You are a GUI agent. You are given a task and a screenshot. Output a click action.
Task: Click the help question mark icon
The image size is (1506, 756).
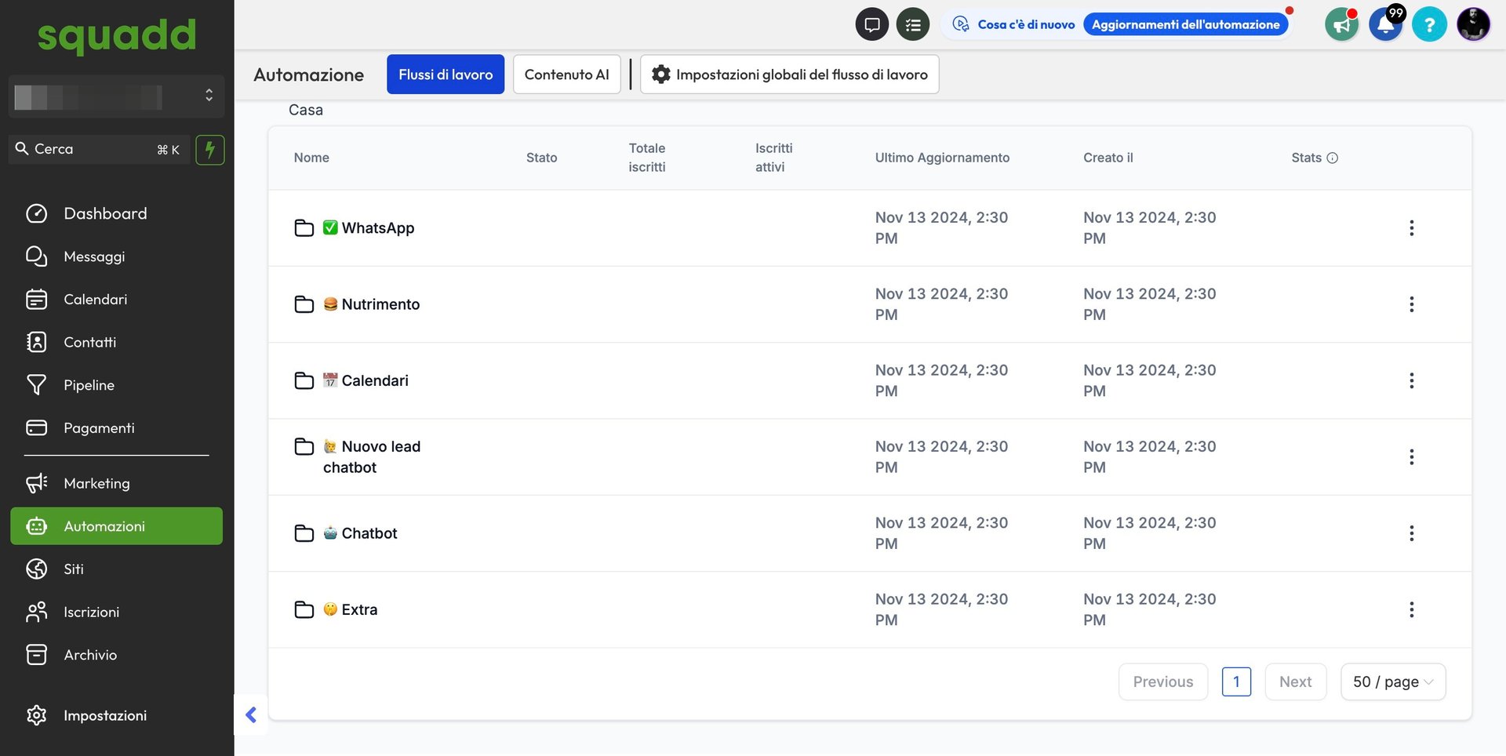(1429, 25)
